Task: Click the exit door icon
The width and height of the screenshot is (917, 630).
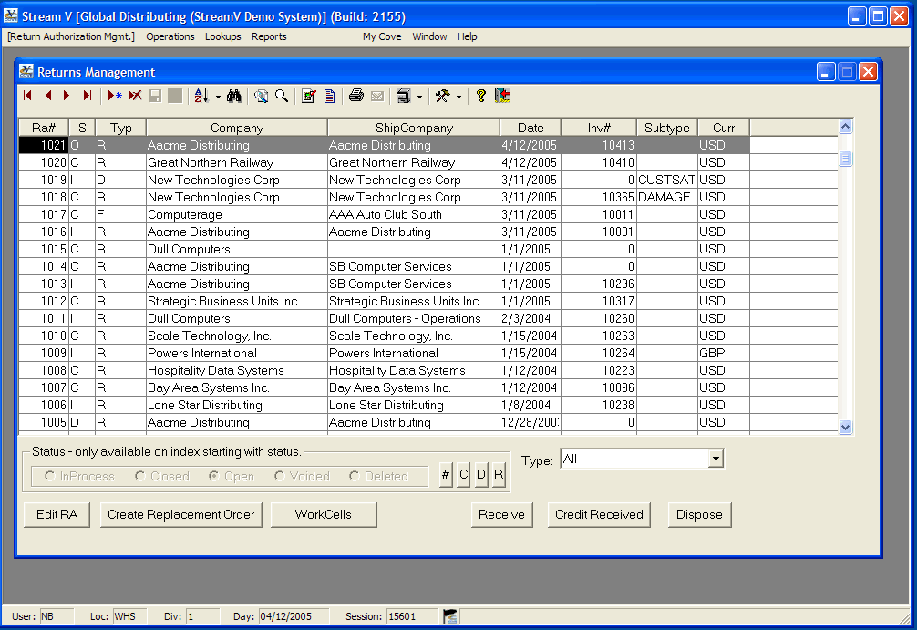Action: pos(502,96)
